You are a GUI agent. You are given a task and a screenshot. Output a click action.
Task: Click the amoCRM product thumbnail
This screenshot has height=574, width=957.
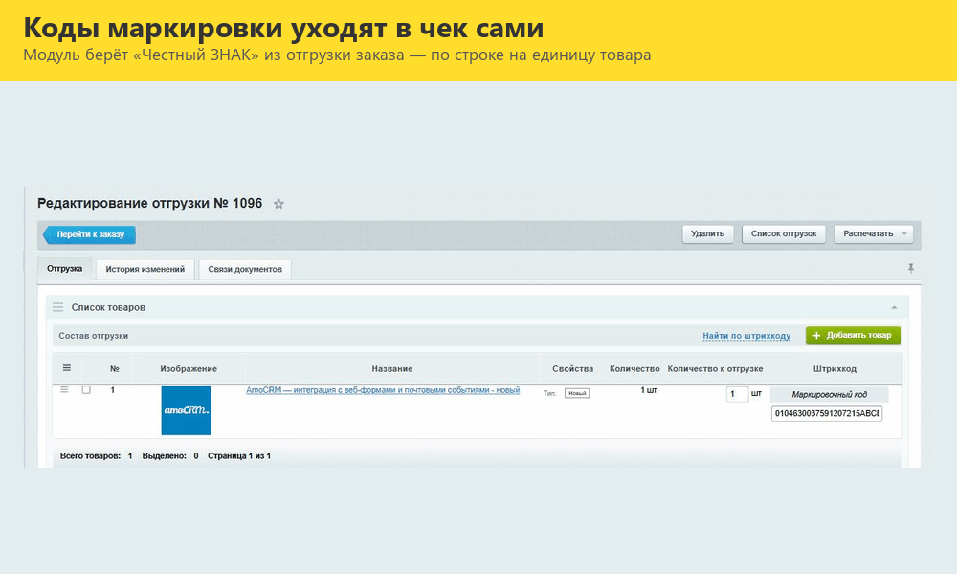187,410
